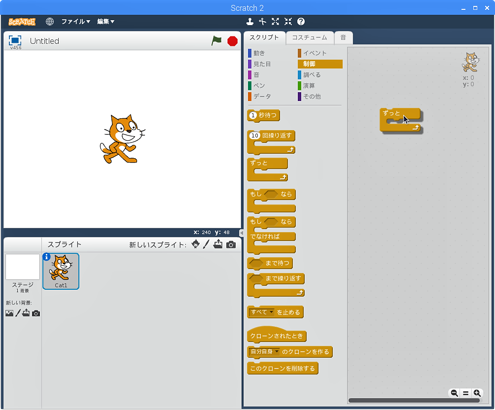495x410 pixels.
Task: Stop the project with red stop sign
Action: [232, 41]
